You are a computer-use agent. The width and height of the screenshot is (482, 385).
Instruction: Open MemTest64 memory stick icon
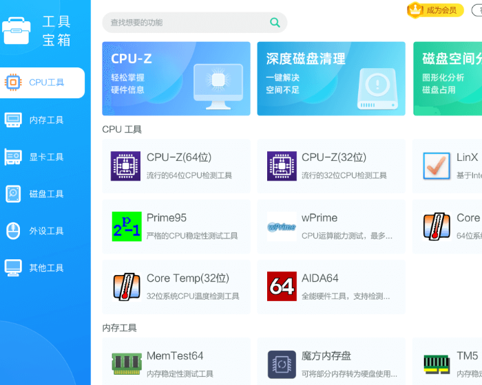coord(126,364)
